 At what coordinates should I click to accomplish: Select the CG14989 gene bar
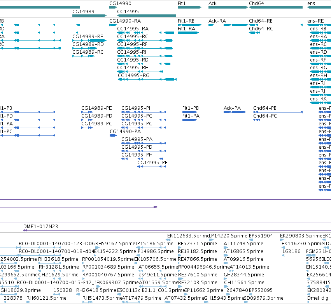point(89,16)
